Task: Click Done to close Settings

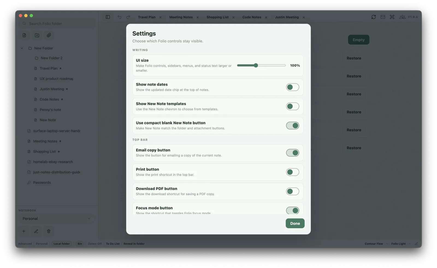Action: 295,223
